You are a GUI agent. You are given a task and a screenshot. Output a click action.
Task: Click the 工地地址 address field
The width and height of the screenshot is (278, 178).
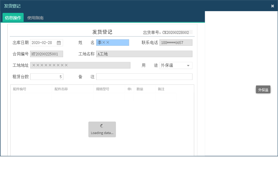80,65
